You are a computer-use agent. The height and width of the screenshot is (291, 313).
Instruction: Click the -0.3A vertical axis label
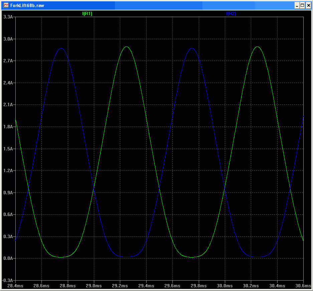[x=8, y=280]
